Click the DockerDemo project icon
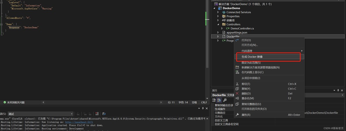Screen dimensions: 346x131 [x=220, y=8]
